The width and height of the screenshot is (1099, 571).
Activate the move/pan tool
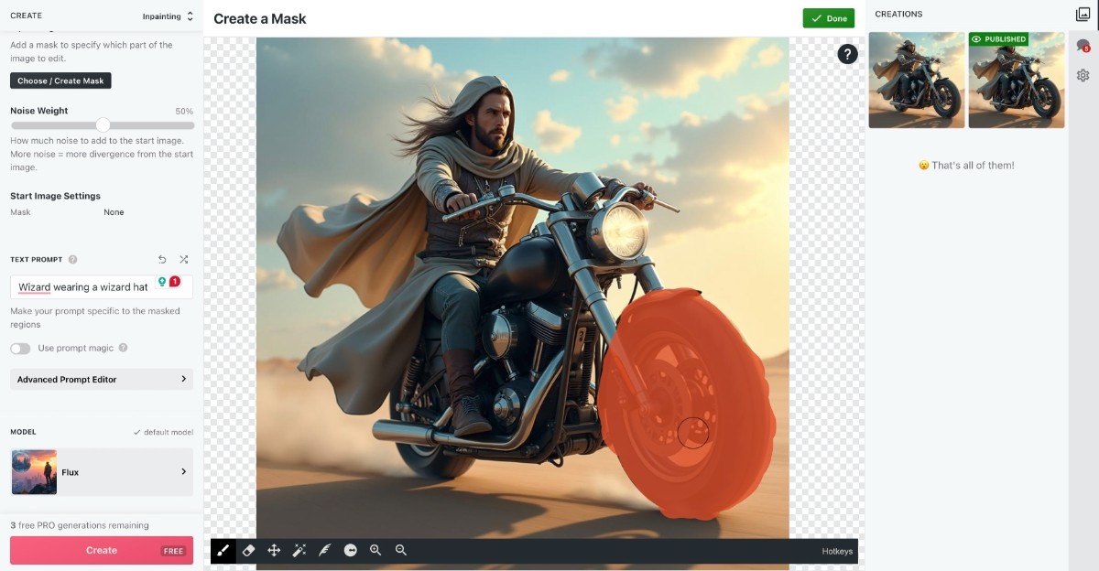click(273, 550)
